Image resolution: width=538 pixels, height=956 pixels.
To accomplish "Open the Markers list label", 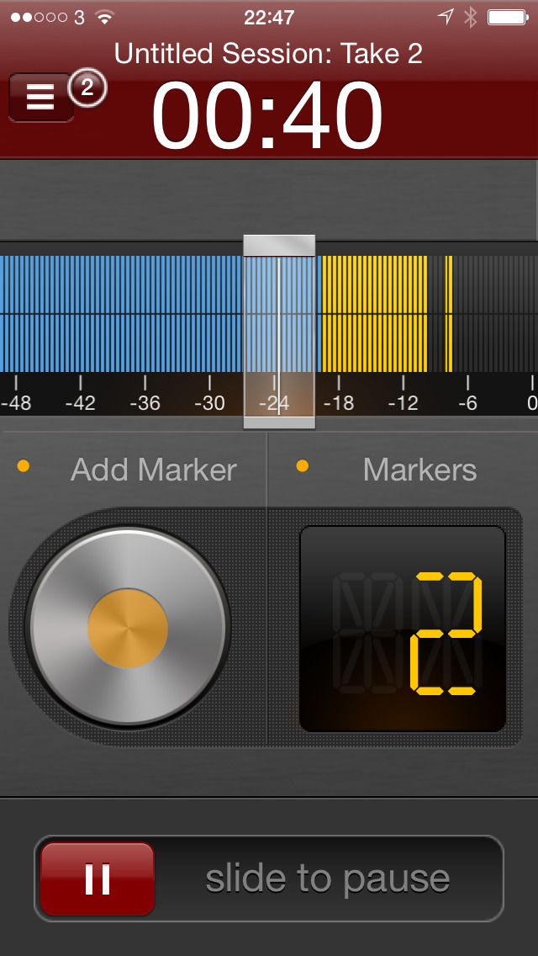I will click(419, 470).
